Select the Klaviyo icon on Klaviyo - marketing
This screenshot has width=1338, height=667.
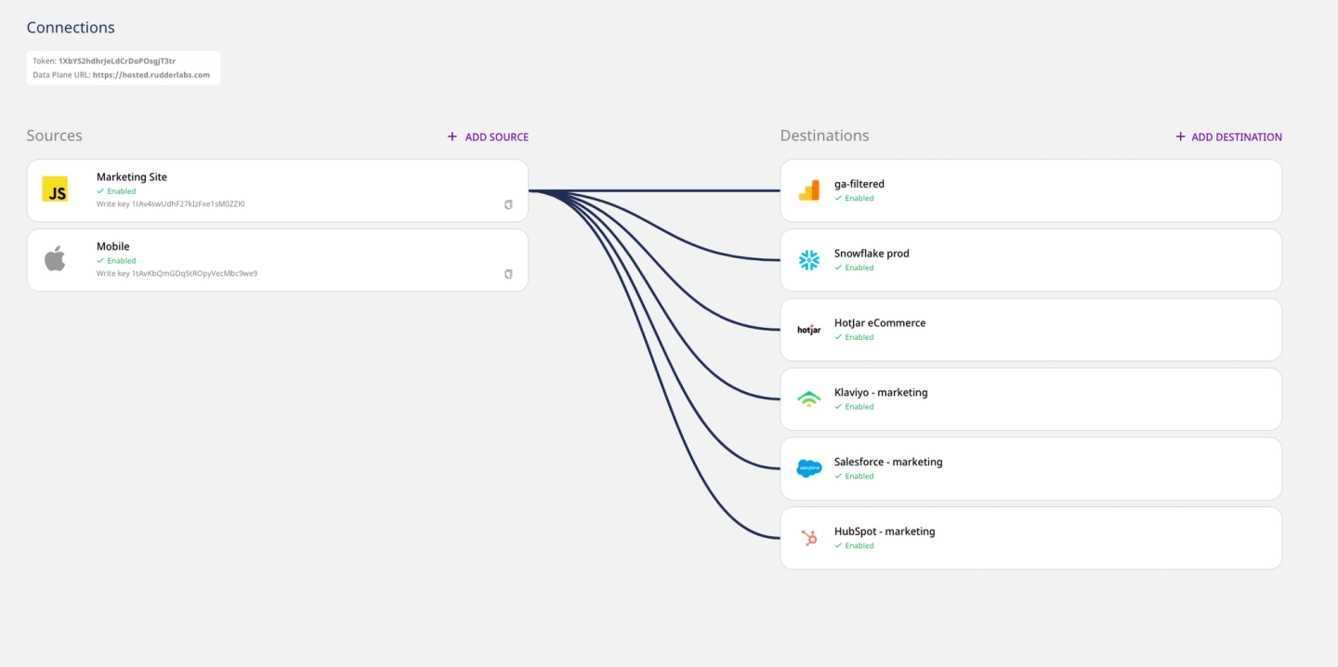click(809, 399)
